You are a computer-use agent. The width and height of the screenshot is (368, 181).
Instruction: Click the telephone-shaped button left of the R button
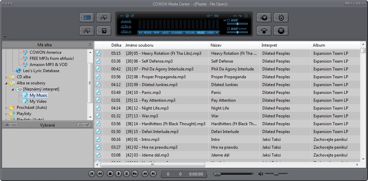pyautogui.click(x=264, y=31)
